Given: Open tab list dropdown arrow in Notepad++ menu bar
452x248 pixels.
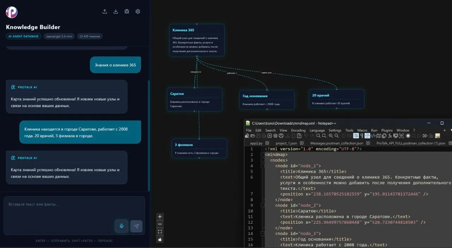Looking at the screenshot, I should pyautogui.click(x=451, y=130).
